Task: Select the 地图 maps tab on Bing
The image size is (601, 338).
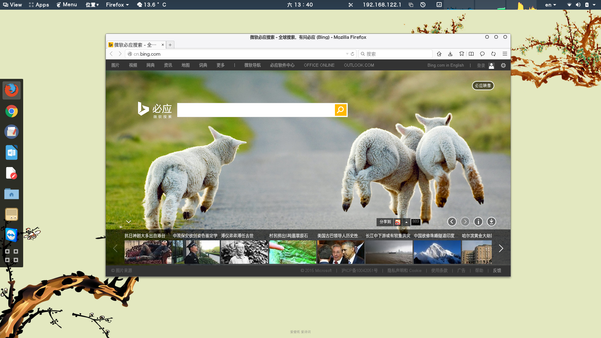Action: pos(186,65)
